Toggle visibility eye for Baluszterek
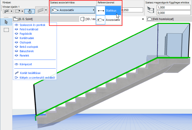Image resolution: width=192 pixels, height=130 pixels. 16,51
